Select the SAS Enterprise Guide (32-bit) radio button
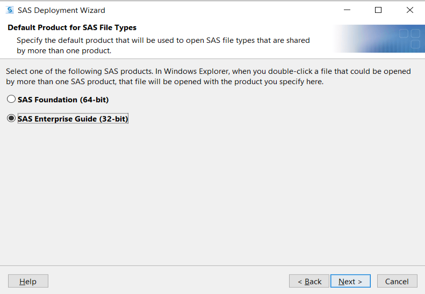This screenshot has width=425, height=294. pos(11,118)
